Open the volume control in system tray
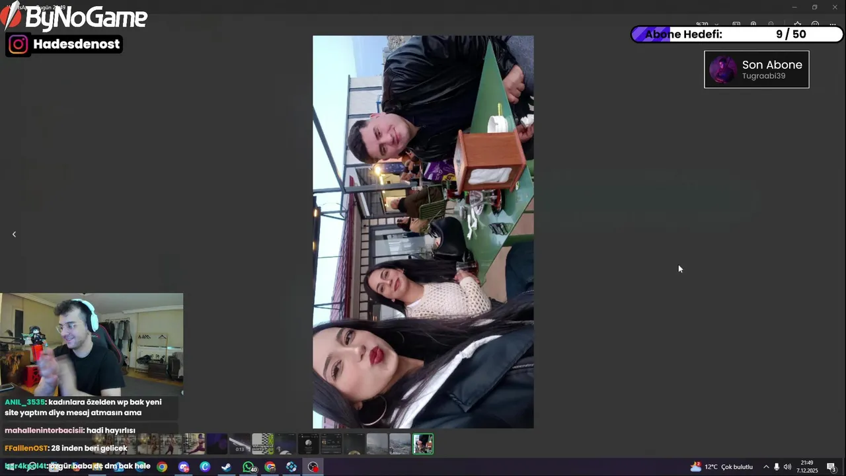This screenshot has width=846, height=476. tap(787, 467)
